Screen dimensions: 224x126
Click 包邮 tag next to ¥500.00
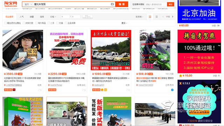151,74
